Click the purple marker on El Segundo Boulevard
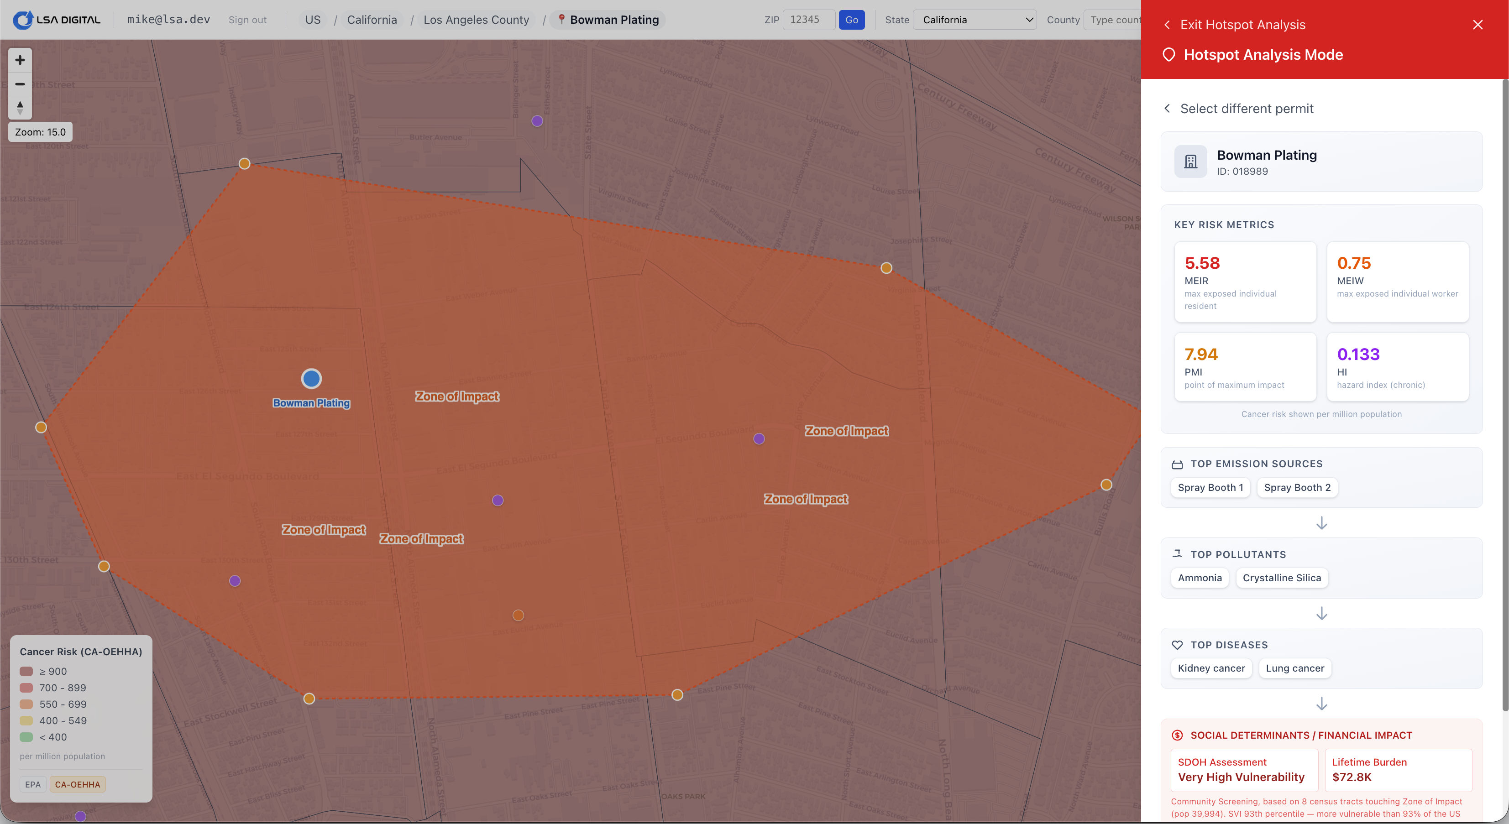The height and width of the screenshot is (824, 1509). coord(759,438)
